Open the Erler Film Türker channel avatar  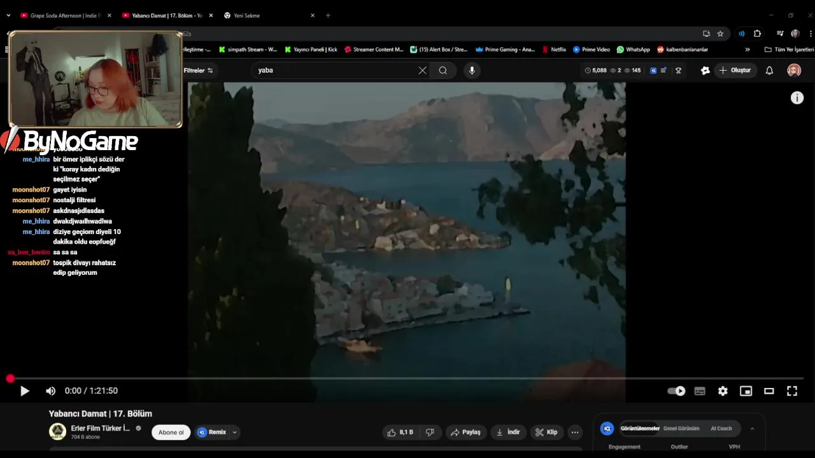[x=57, y=432]
